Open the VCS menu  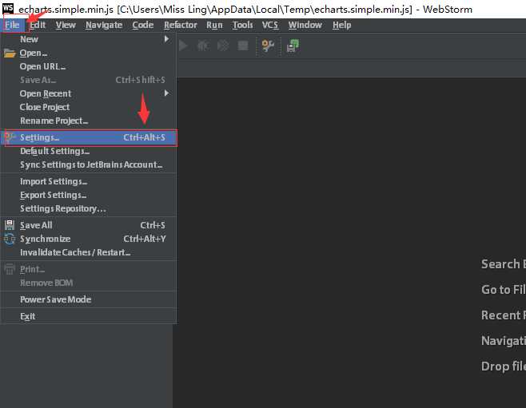click(270, 25)
